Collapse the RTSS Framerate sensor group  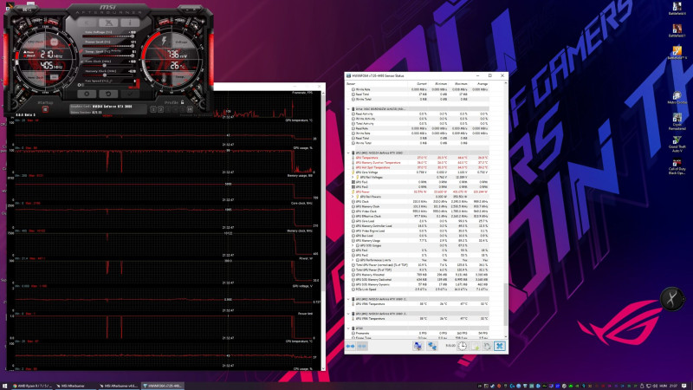(x=348, y=328)
